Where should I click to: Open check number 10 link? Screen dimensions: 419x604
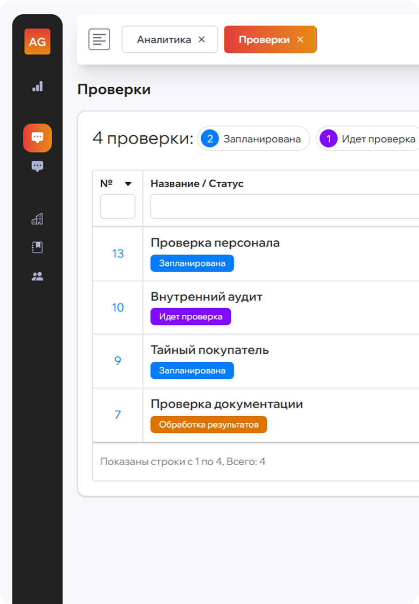118,307
